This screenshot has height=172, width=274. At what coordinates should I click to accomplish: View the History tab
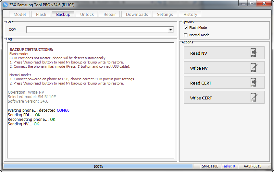[190, 14]
